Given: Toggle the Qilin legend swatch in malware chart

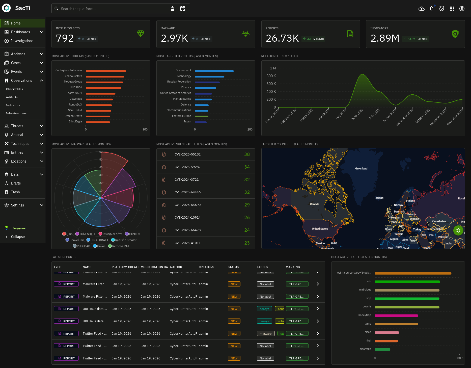Looking at the screenshot, I should [64, 234].
